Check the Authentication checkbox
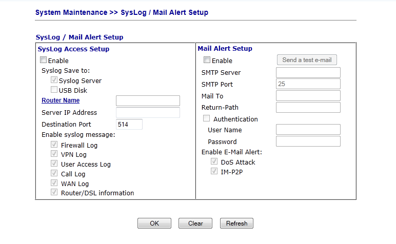The width and height of the screenshot is (396, 244). (x=207, y=119)
